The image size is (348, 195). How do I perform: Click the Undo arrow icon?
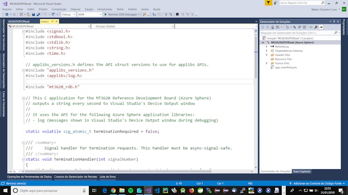pos(45,15)
